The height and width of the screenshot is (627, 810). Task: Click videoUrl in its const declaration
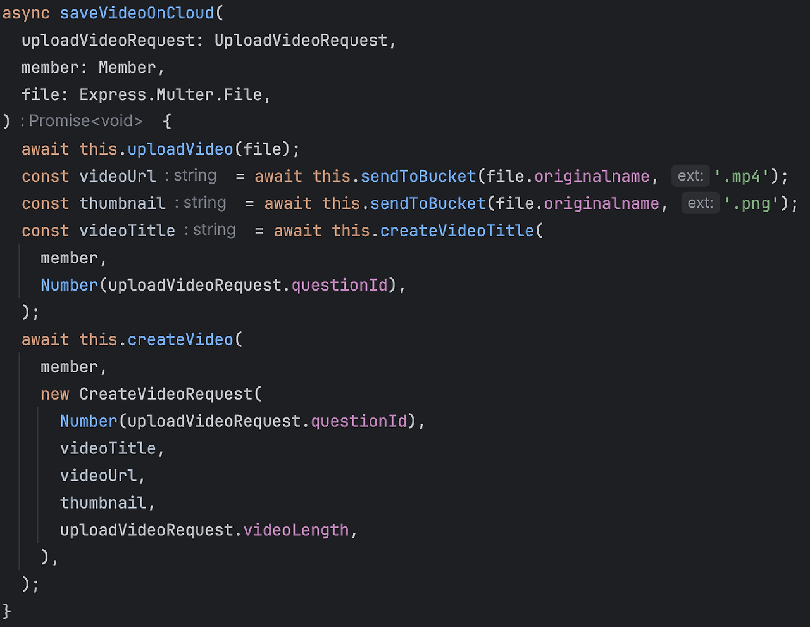coord(118,177)
